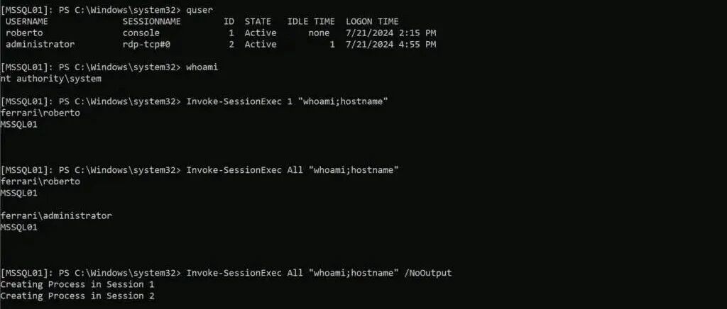The image size is (727, 309).
Task: Click the 7/21/2024 4:55 PM logon time
Action: (390, 45)
